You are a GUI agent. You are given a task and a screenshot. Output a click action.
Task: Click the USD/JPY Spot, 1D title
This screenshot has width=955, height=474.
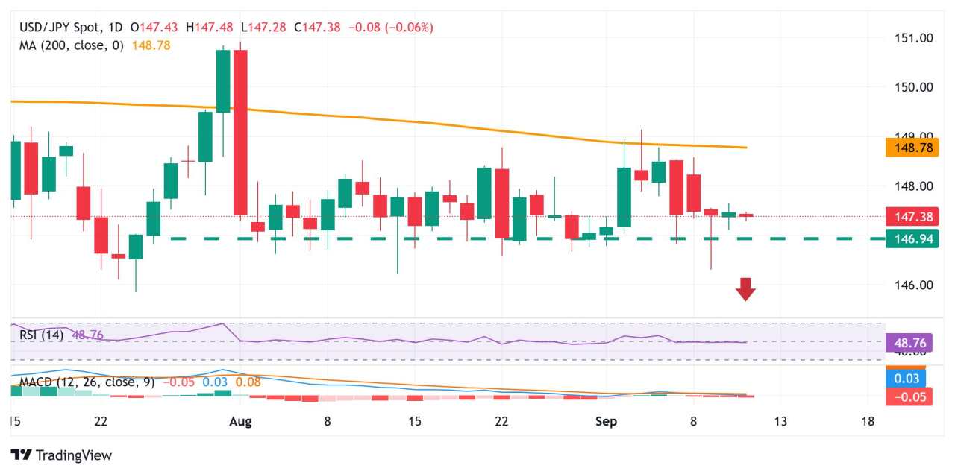[72, 28]
